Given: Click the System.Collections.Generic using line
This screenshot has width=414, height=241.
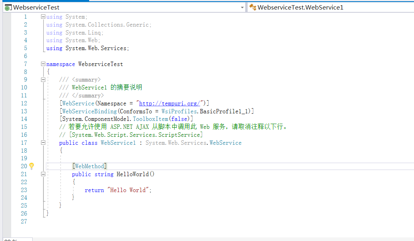Looking at the screenshot, I should (99, 25).
